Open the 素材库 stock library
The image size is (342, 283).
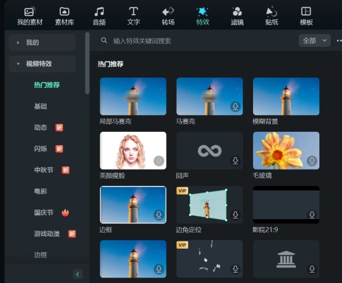(x=64, y=17)
